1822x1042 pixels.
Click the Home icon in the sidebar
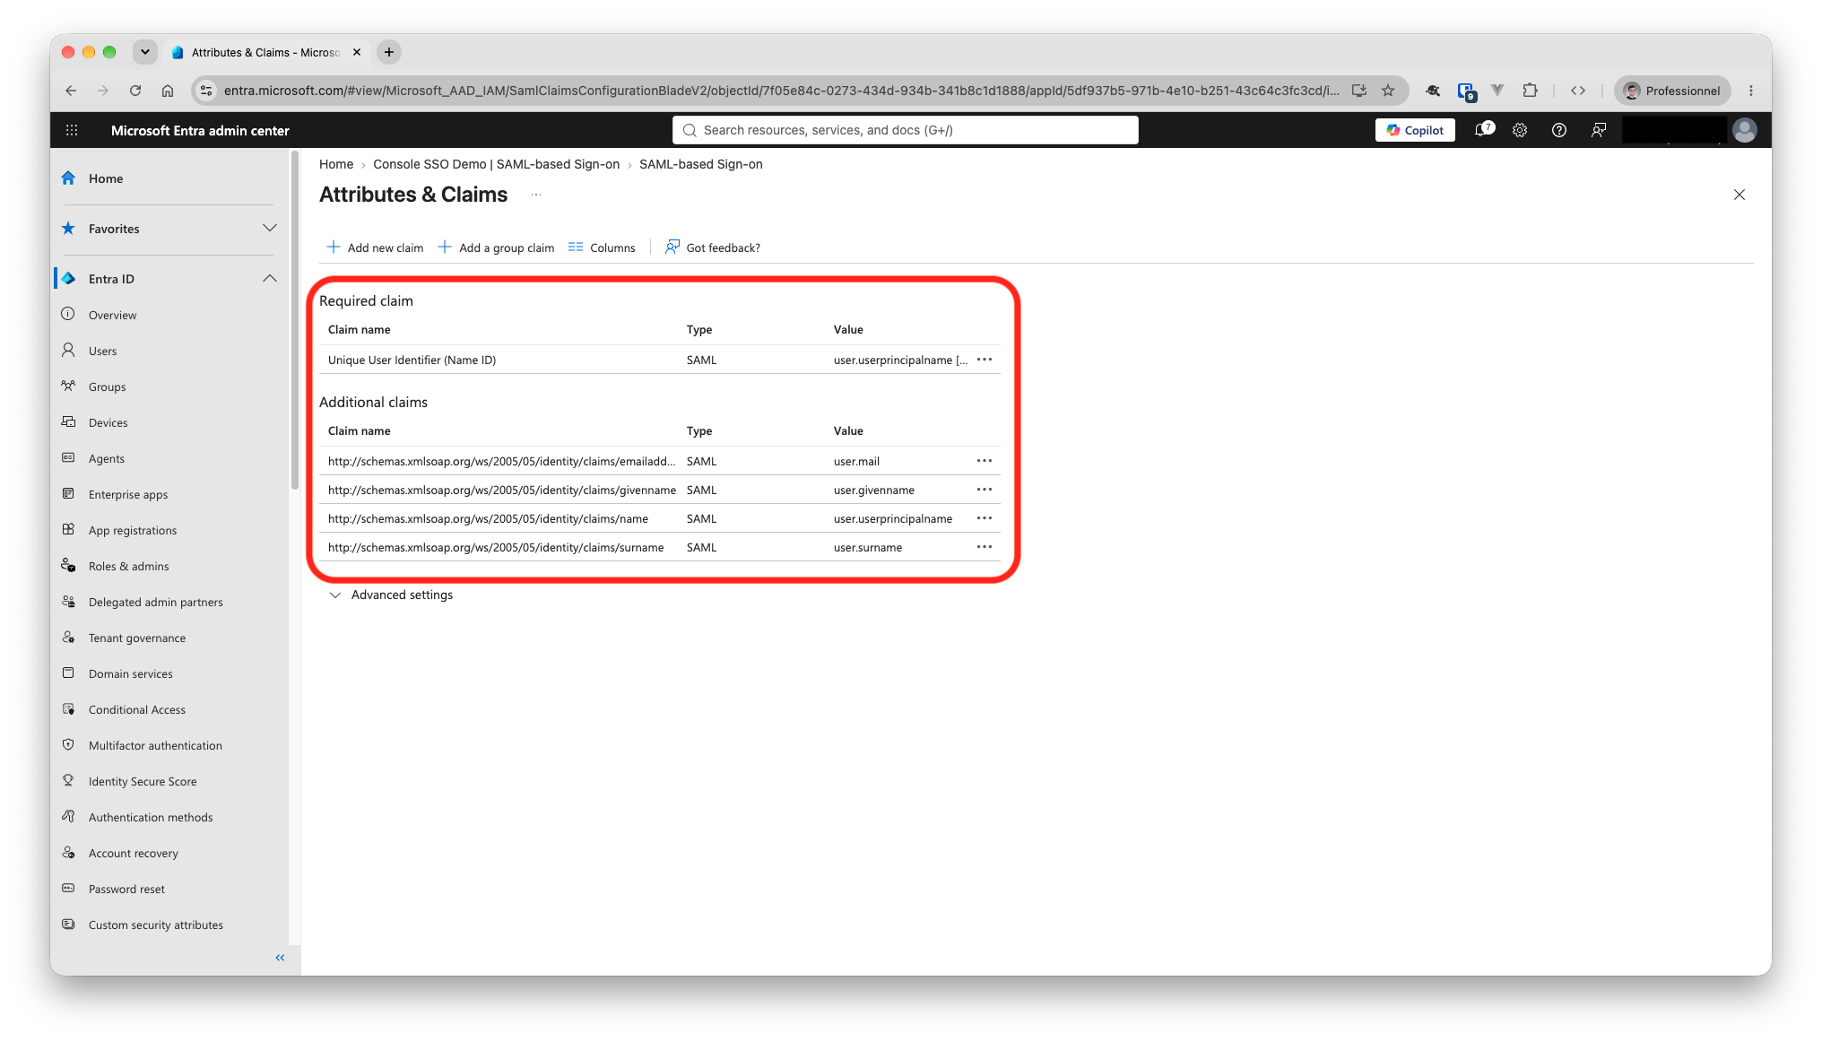pos(68,178)
